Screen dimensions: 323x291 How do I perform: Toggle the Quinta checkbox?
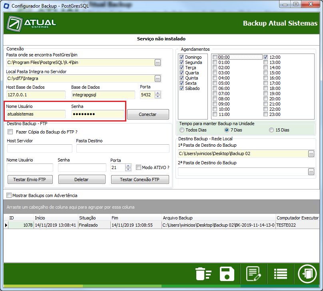181,78
